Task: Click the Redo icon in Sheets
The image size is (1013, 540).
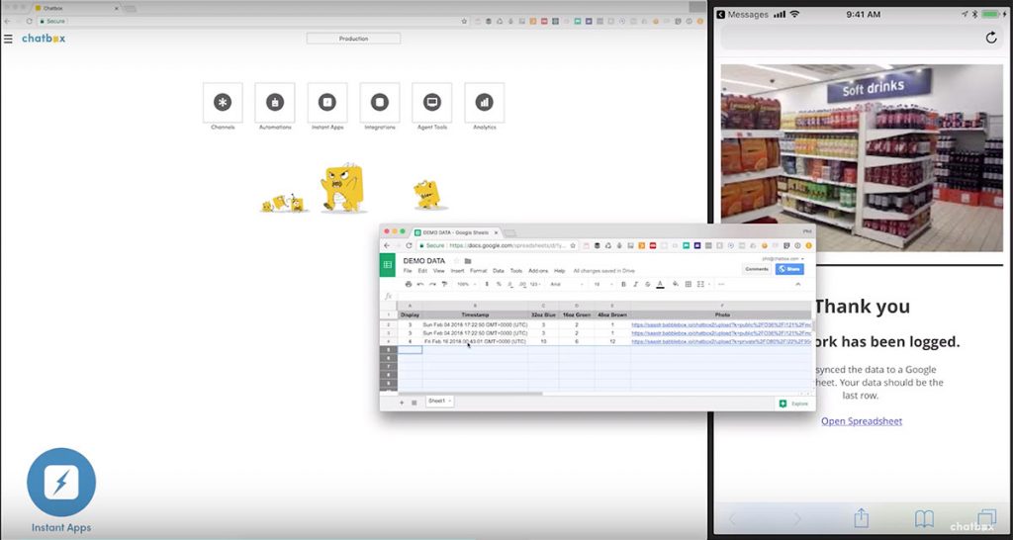Action: pos(433,284)
